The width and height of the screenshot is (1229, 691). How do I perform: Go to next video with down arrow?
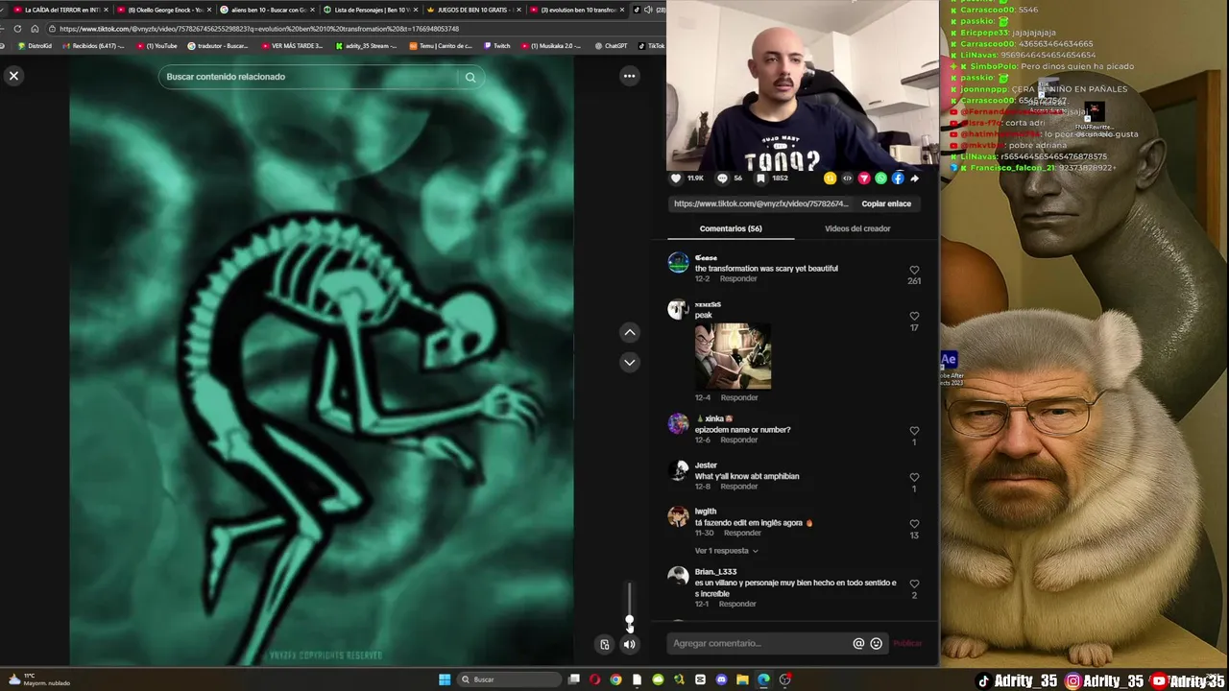click(x=629, y=362)
